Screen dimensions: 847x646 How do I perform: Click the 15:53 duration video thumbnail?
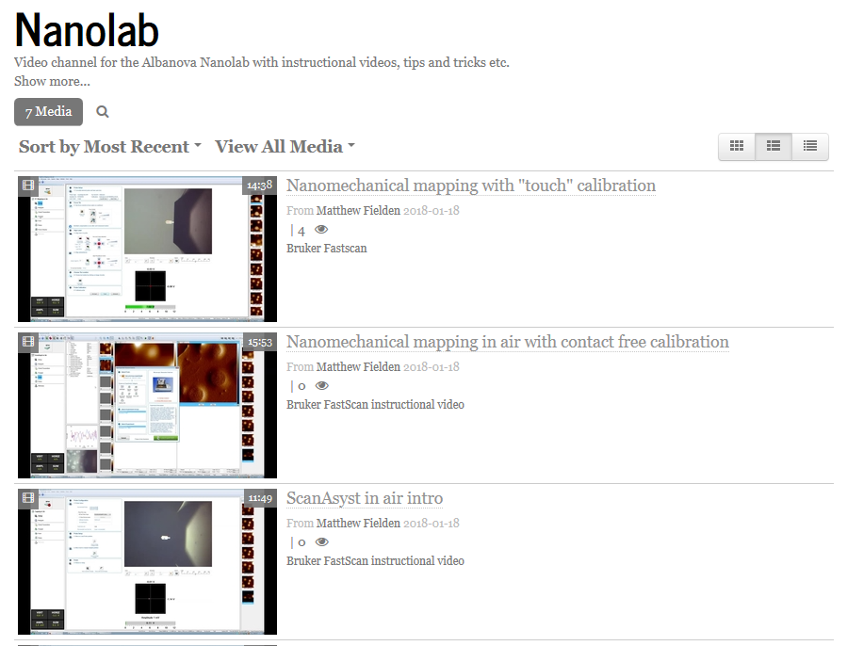147,405
